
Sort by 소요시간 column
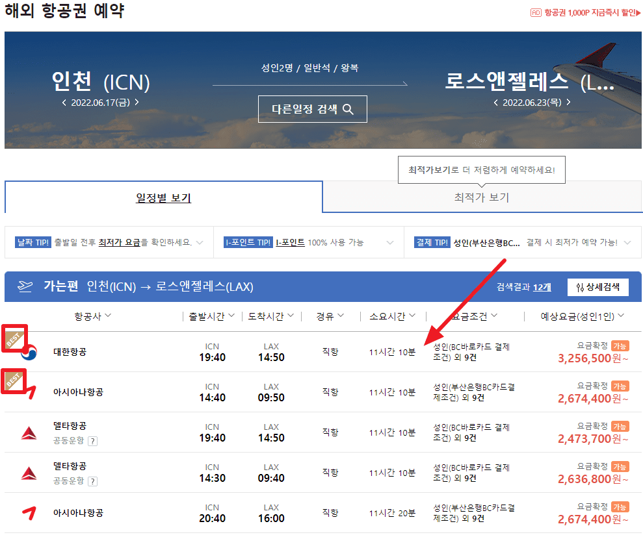pyautogui.click(x=393, y=316)
